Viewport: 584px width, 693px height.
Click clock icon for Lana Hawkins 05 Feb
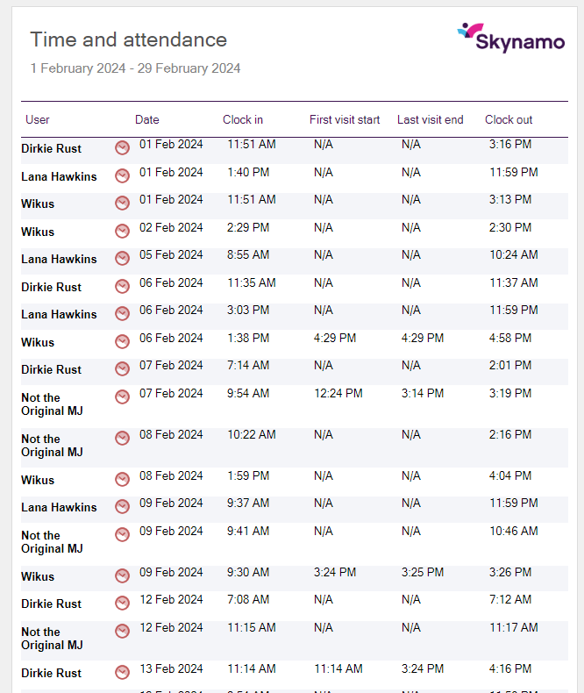click(122, 259)
